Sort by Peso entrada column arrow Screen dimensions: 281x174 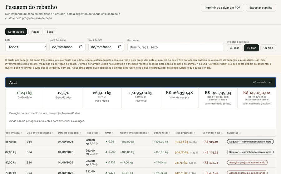click(x=22, y=133)
